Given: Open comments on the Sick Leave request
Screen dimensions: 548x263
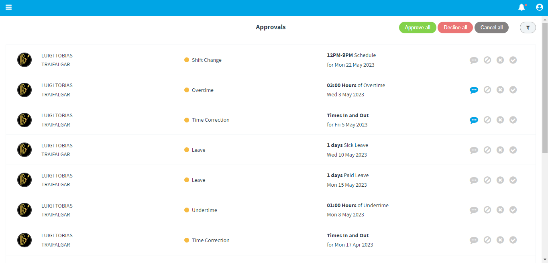Looking at the screenshot, I should pos(474,150).
